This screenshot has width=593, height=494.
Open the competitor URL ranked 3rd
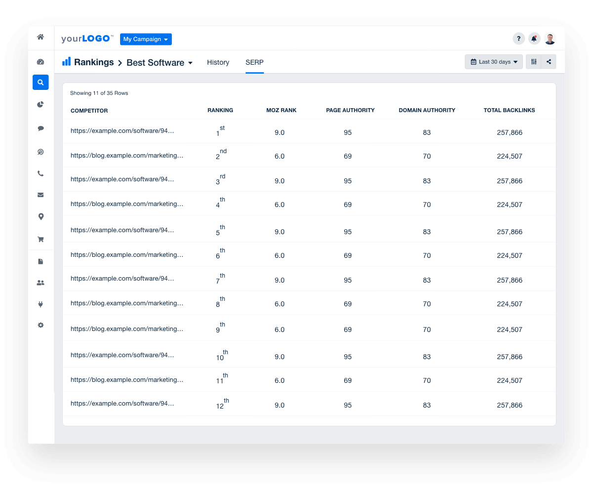coord(123,179)
